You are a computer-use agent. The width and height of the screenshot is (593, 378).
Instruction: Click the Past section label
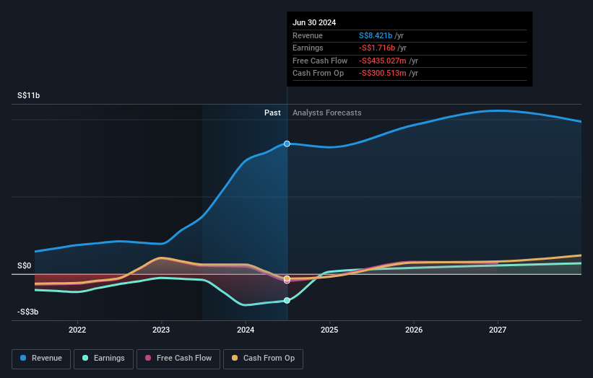pyautogui.click(x=272, y=113)
